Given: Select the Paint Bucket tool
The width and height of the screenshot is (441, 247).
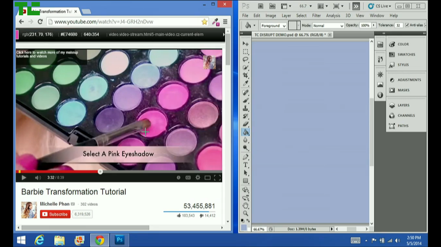Looking at the screenshot, I should 246,132.
